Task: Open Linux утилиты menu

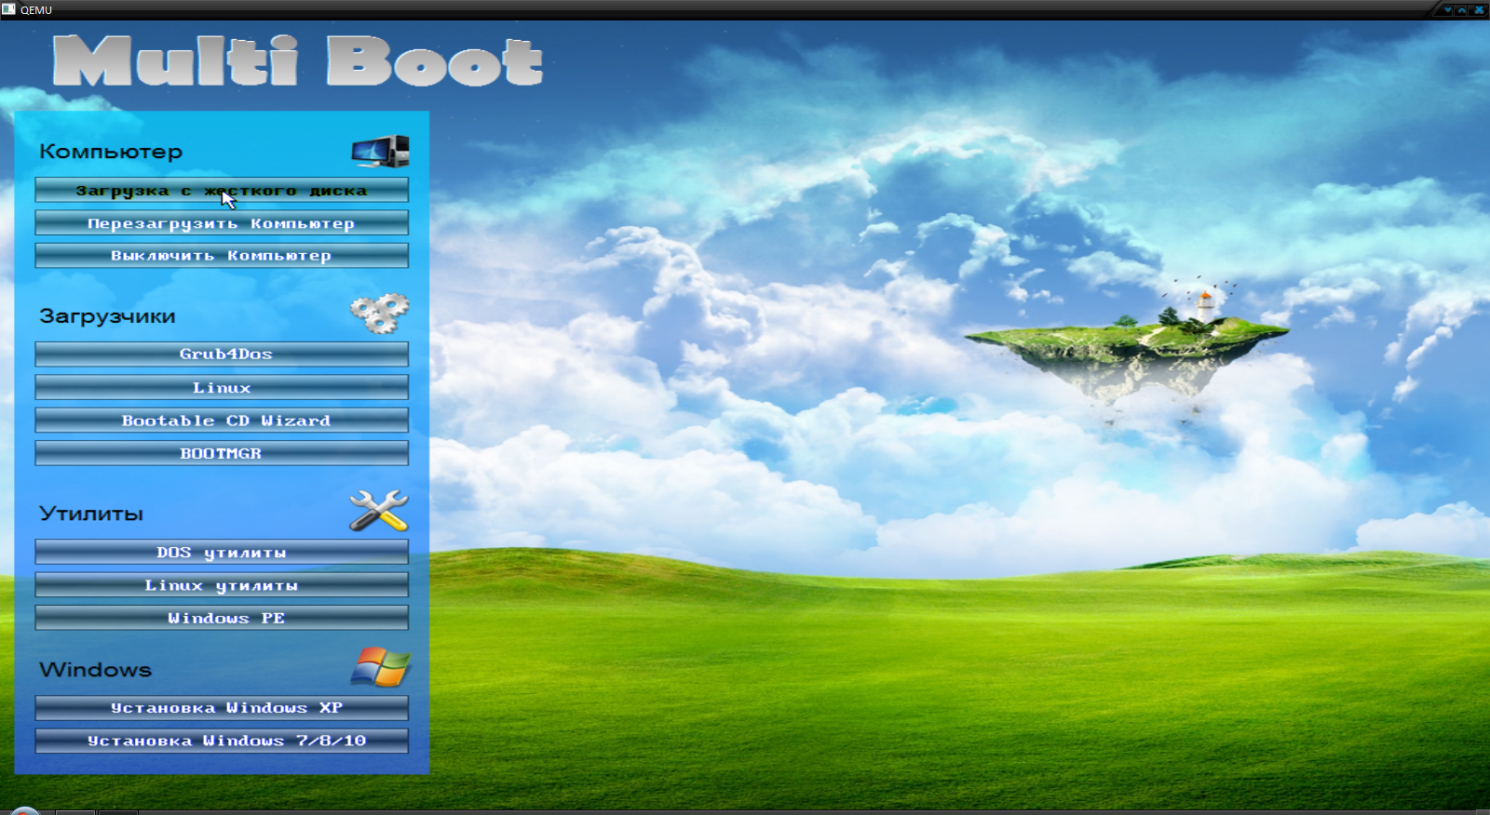Action: coord(222,585)
